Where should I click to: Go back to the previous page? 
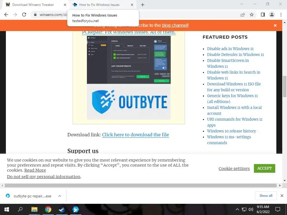point(6,15)
